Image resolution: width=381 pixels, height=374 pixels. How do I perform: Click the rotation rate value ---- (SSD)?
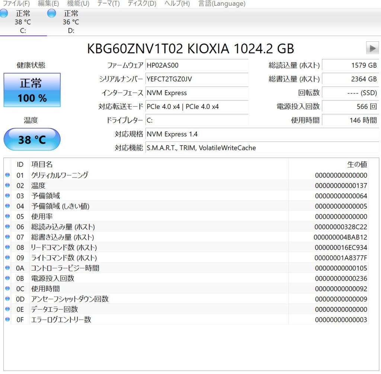coord(350,93)
